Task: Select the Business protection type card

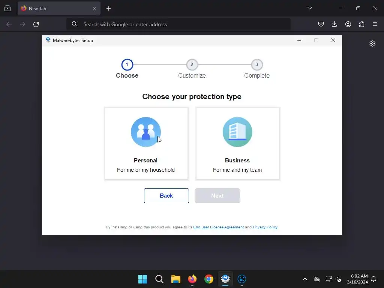Action: 237,144
